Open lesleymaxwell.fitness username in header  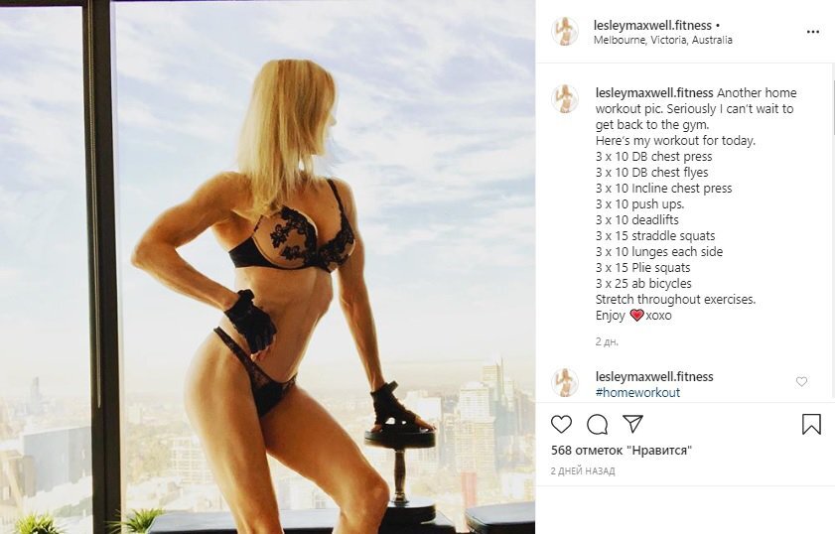click(652, 25)
